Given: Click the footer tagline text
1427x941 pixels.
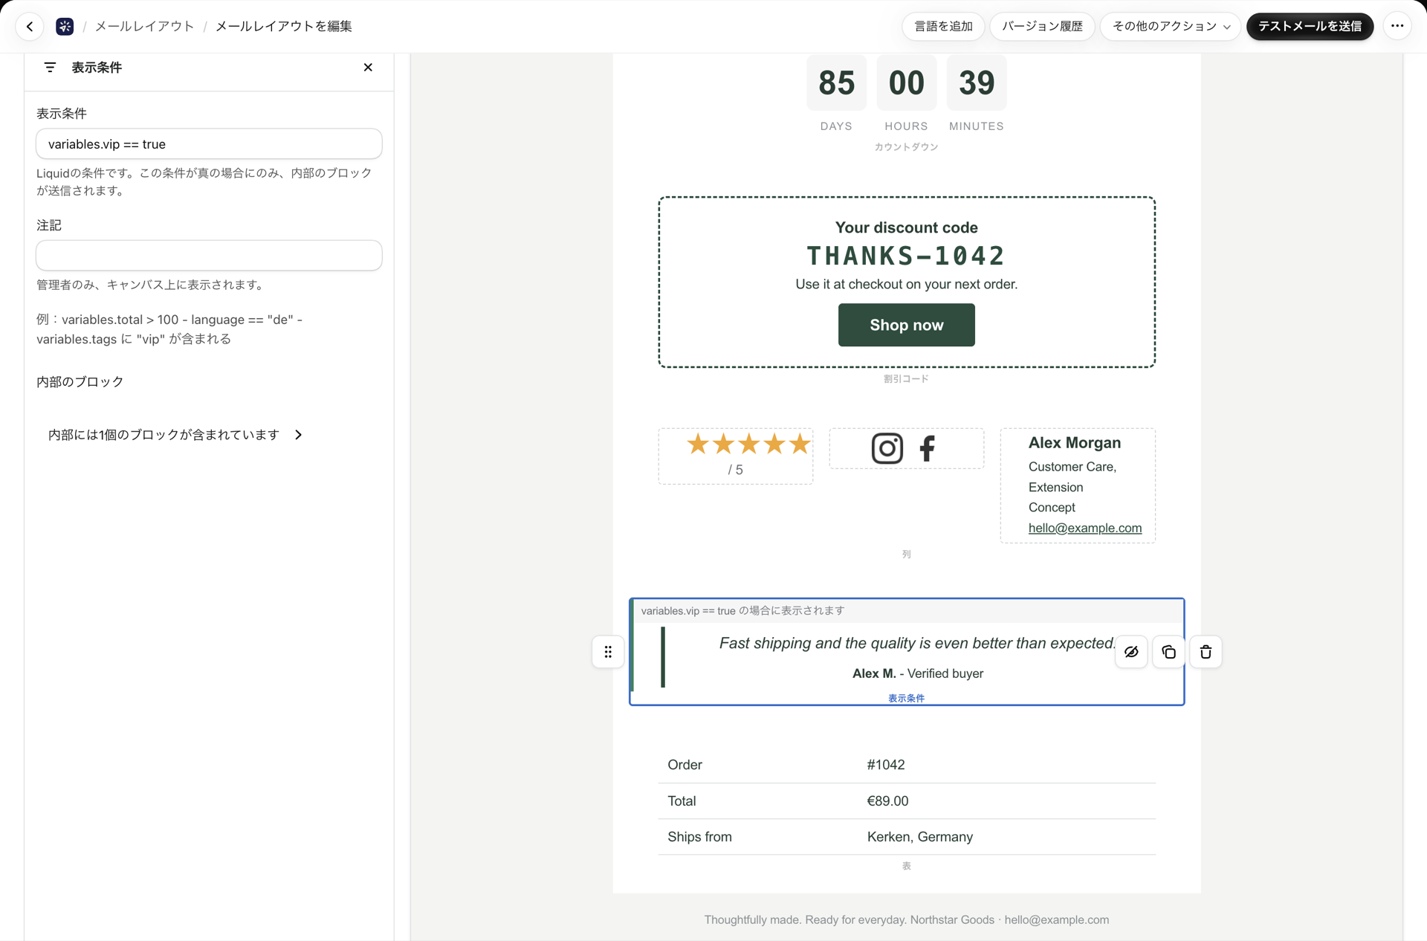Looking at the screenshot, I should point(906,920).
